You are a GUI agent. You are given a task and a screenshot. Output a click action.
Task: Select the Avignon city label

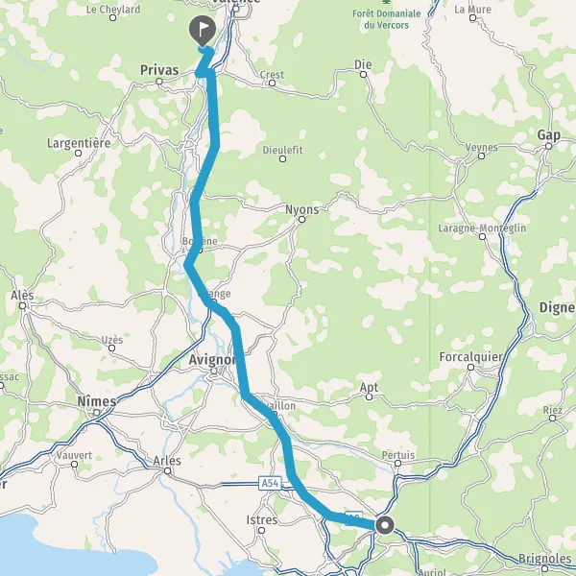pos(212,360)
